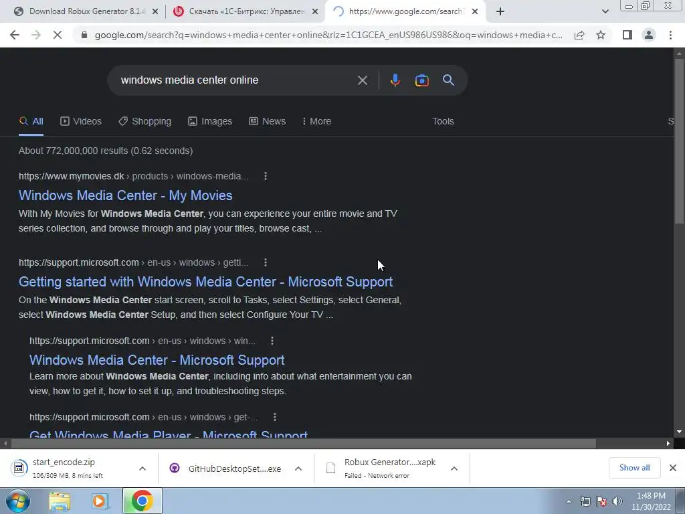Clear the search box with X
The image size is (685, 514).
(362, 80)
